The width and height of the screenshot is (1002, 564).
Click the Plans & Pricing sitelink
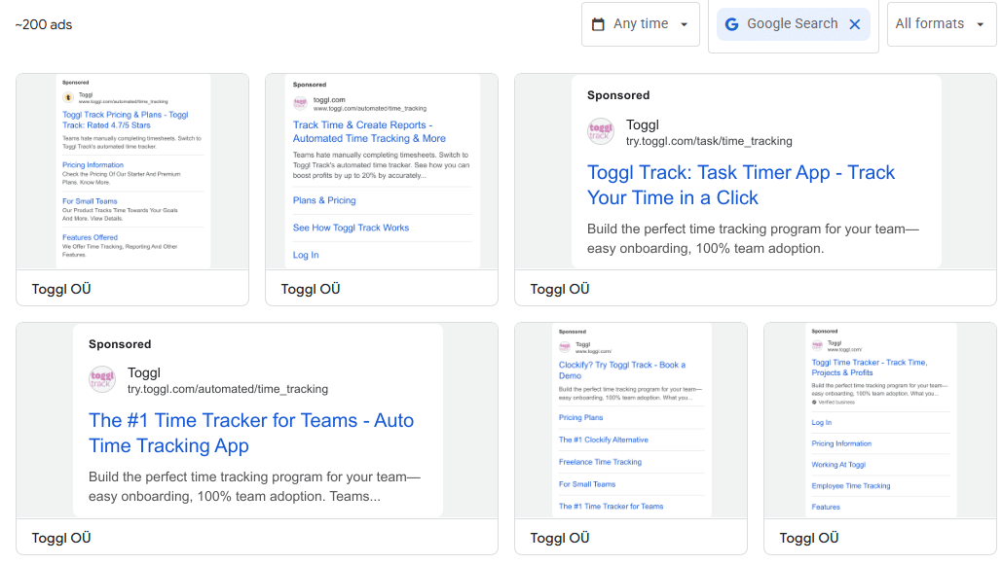tap(324, 200)
